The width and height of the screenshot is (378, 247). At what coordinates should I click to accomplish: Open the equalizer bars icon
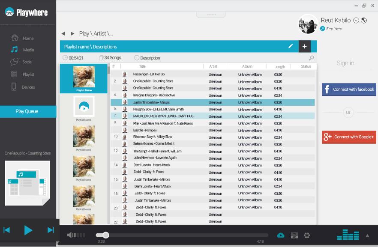pos(348,235)
